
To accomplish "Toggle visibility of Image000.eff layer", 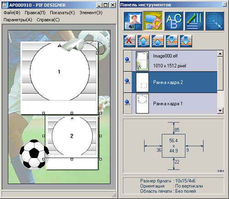I will click(127, 60).
